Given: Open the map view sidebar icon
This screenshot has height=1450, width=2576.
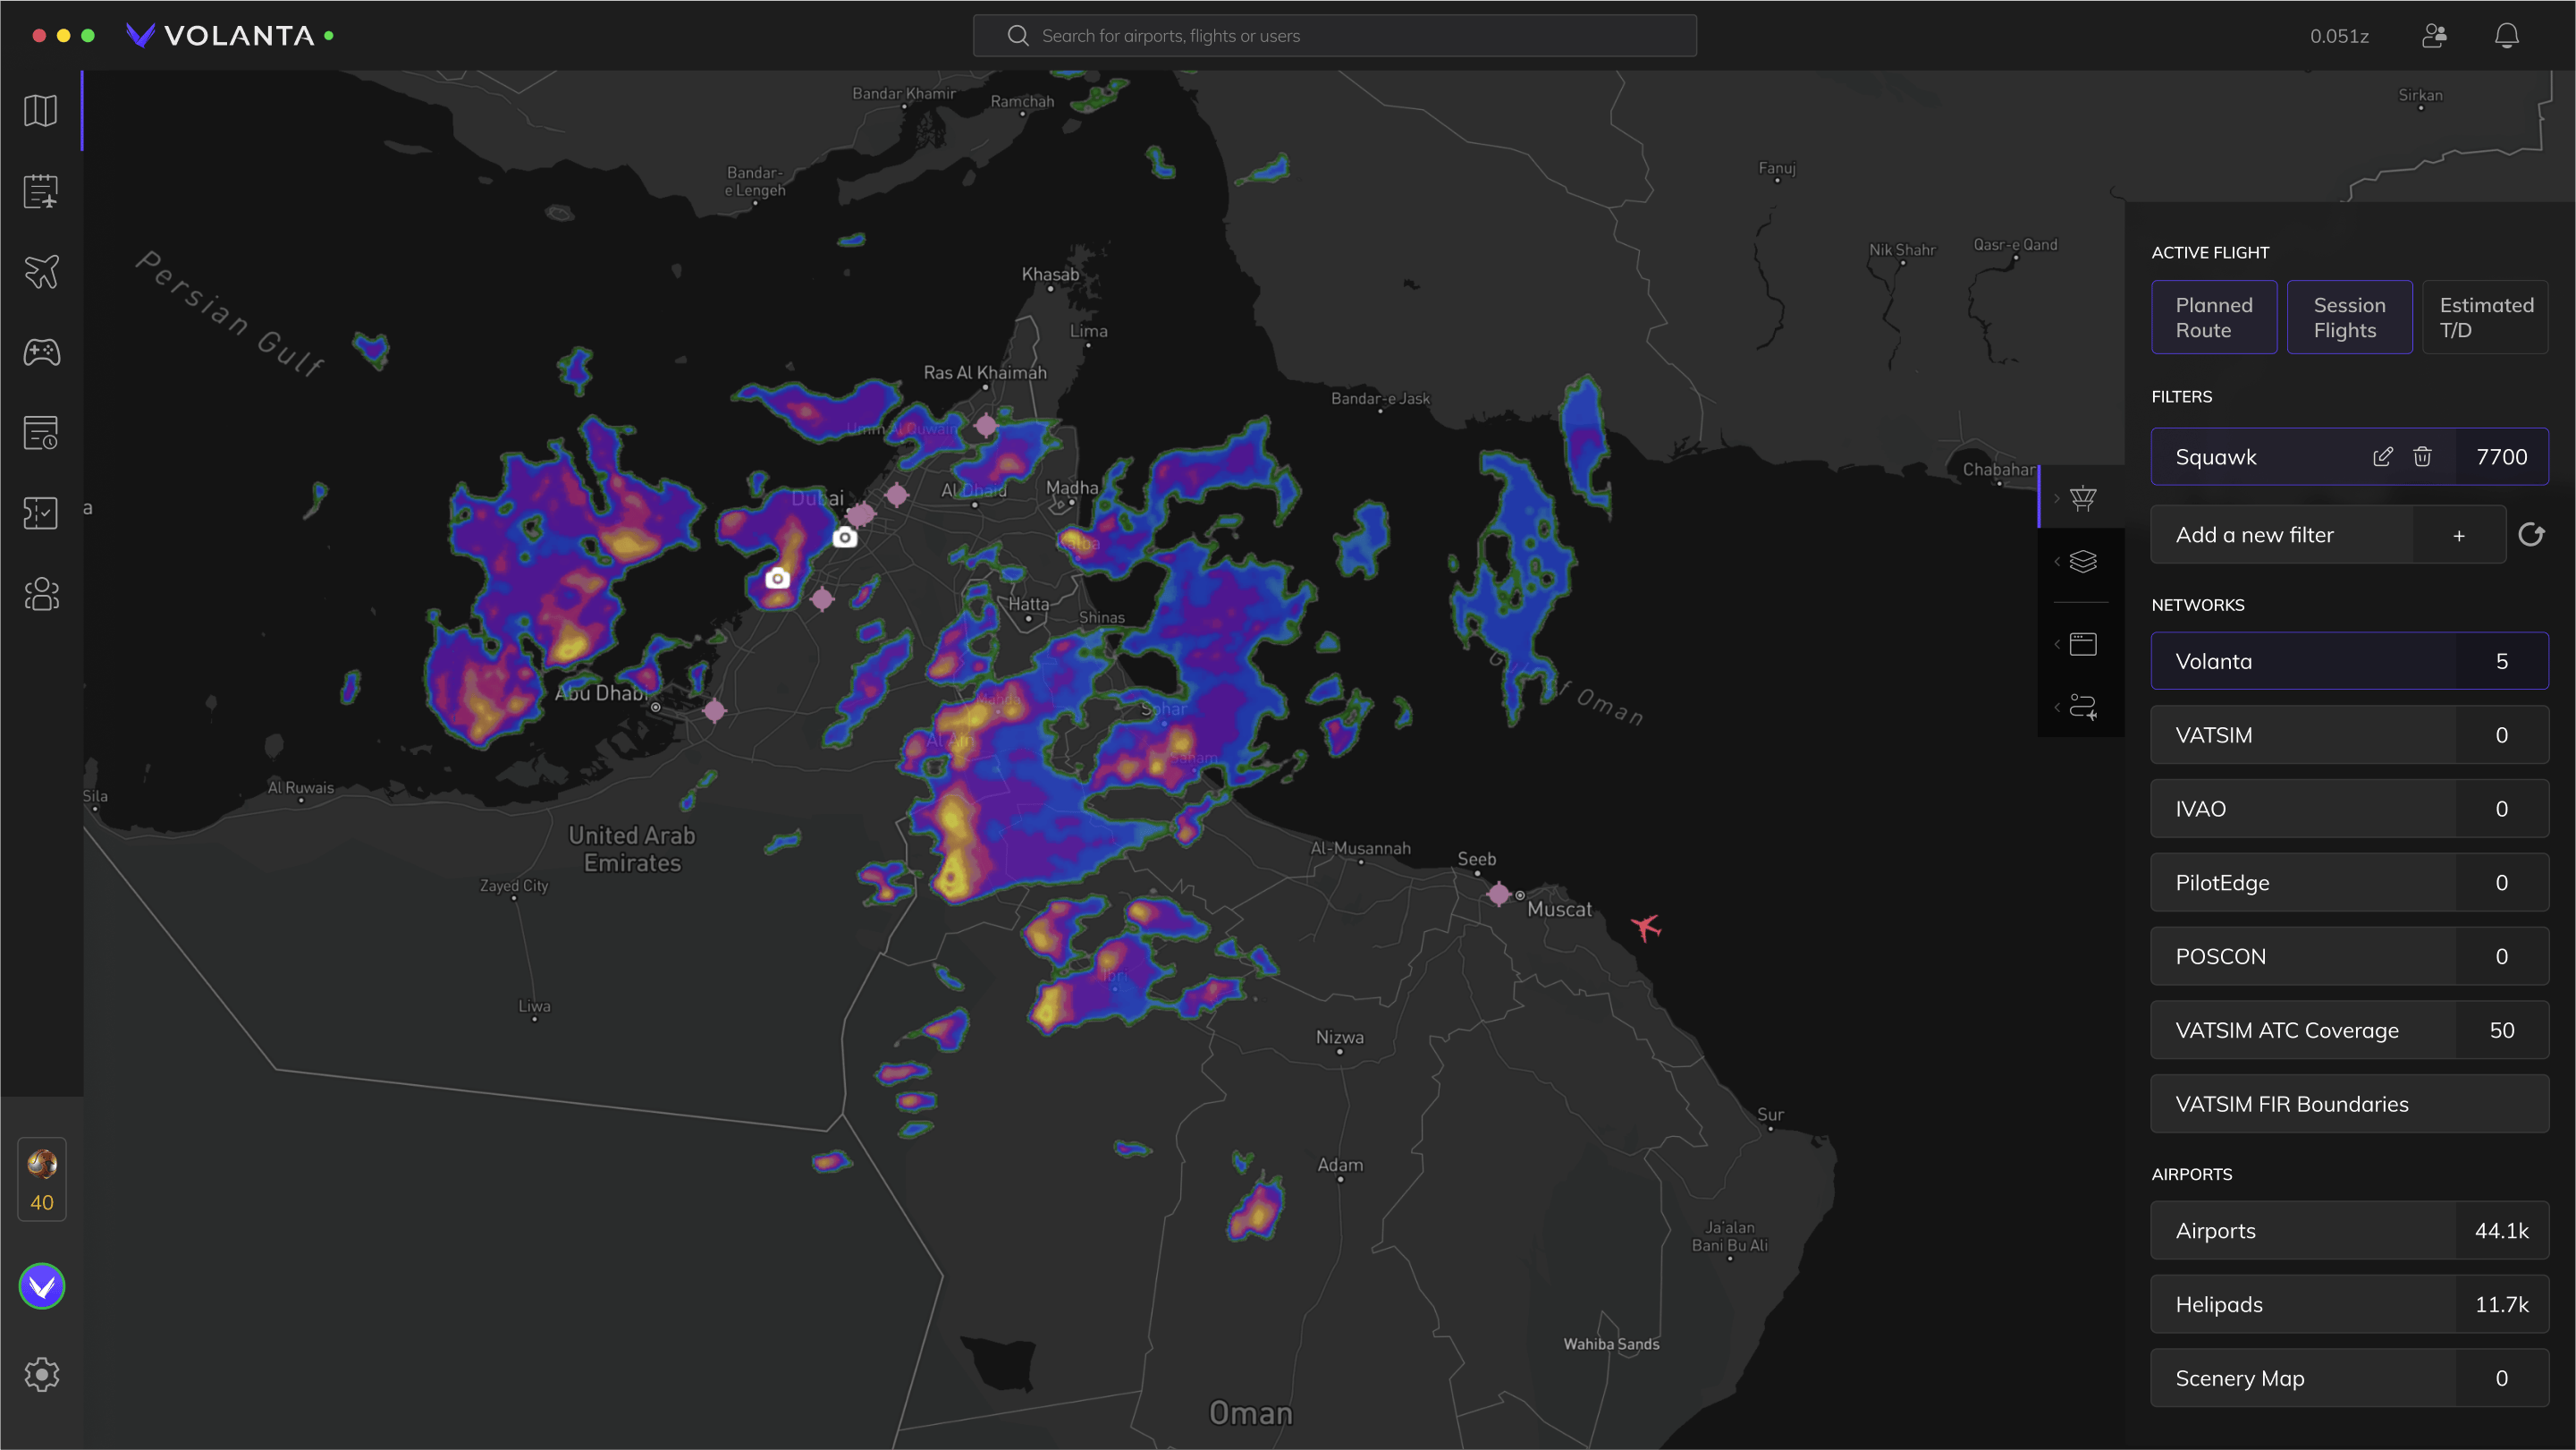Looking at the screenshot, I should point(41,110).
